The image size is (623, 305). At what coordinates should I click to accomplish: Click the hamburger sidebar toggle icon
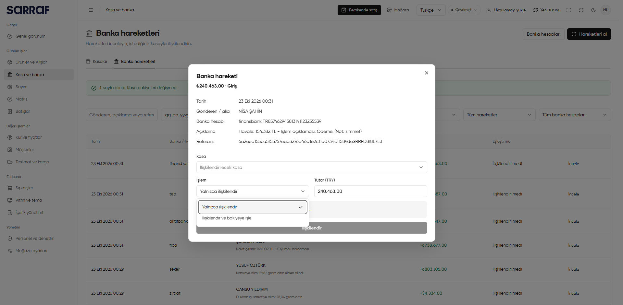point(91,10)
